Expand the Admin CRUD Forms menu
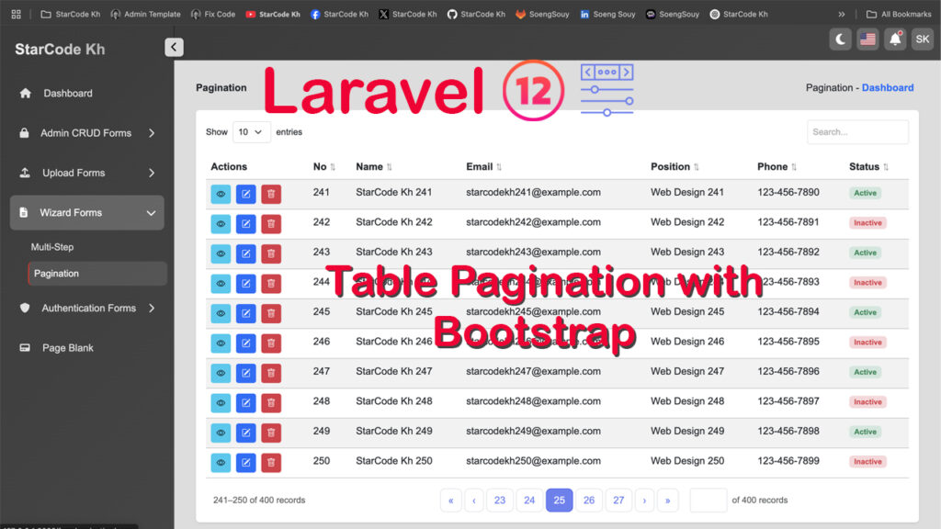941x529 pixels. pyautogui.click(x=87, y=133)
